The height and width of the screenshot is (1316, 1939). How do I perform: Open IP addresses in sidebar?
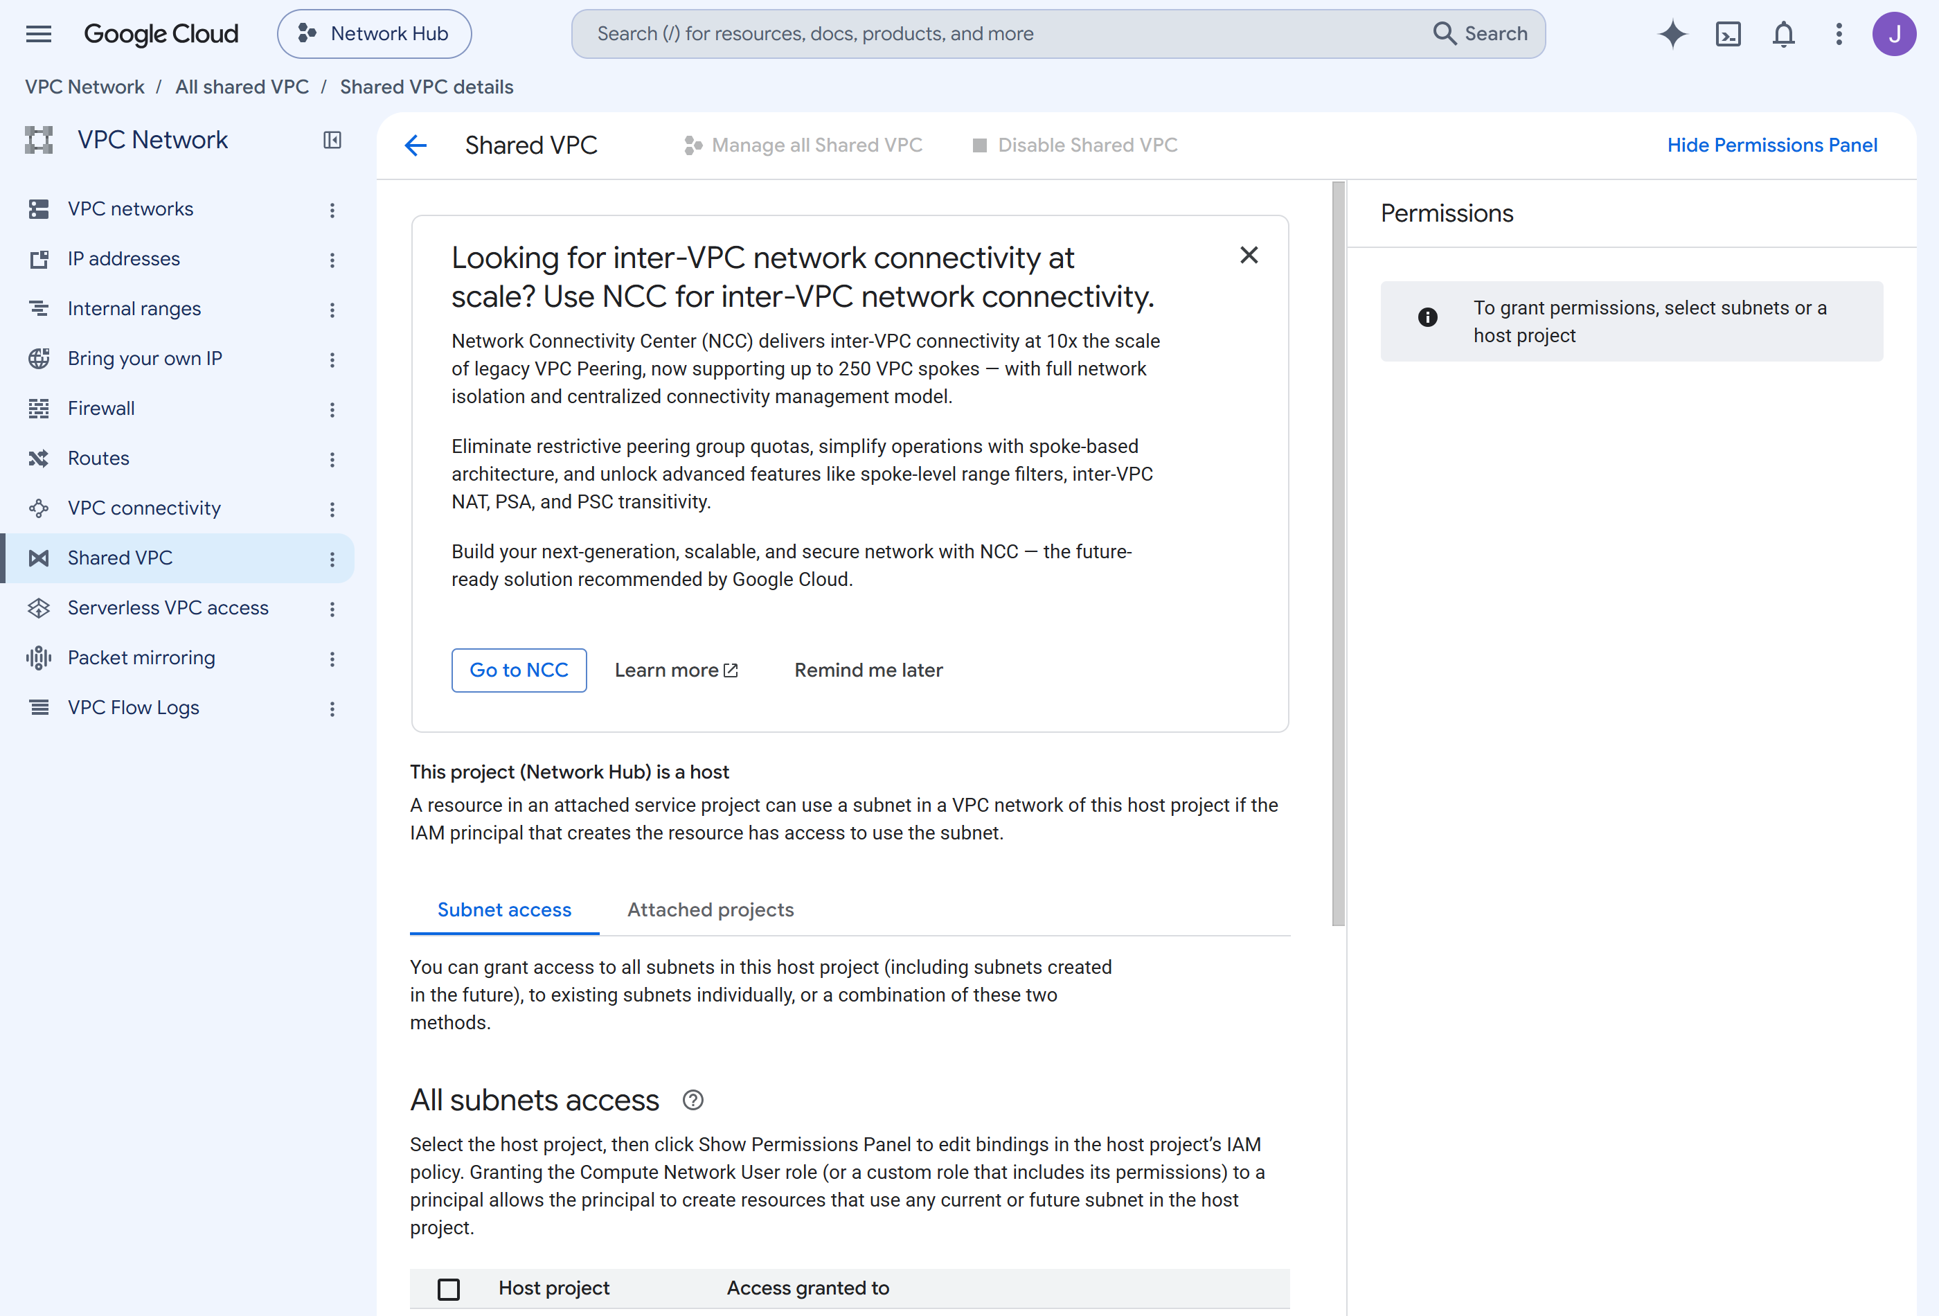point(123,258)
